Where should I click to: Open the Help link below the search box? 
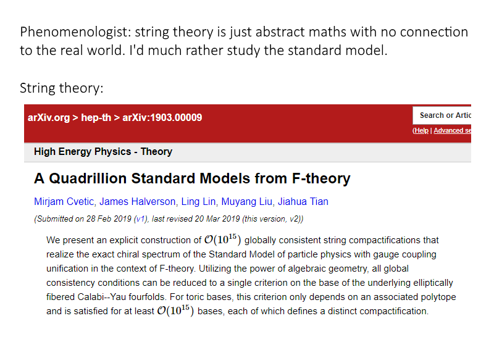421,130
